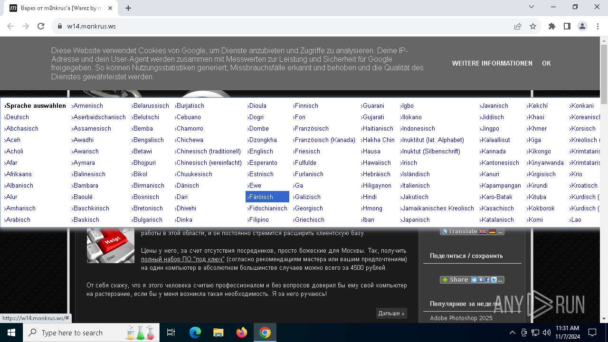The height and width of the screenshot is (342, 608).
Task: Open the "полный набор ПО под ключ" link
Action: pos(182,259)
